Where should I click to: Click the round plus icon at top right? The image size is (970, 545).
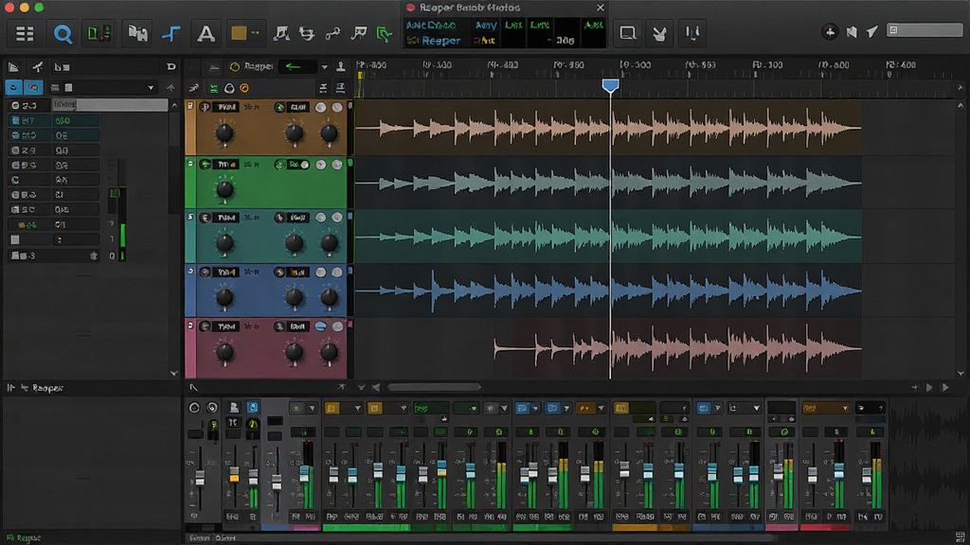pyautogui.click(x=830, y=31)
